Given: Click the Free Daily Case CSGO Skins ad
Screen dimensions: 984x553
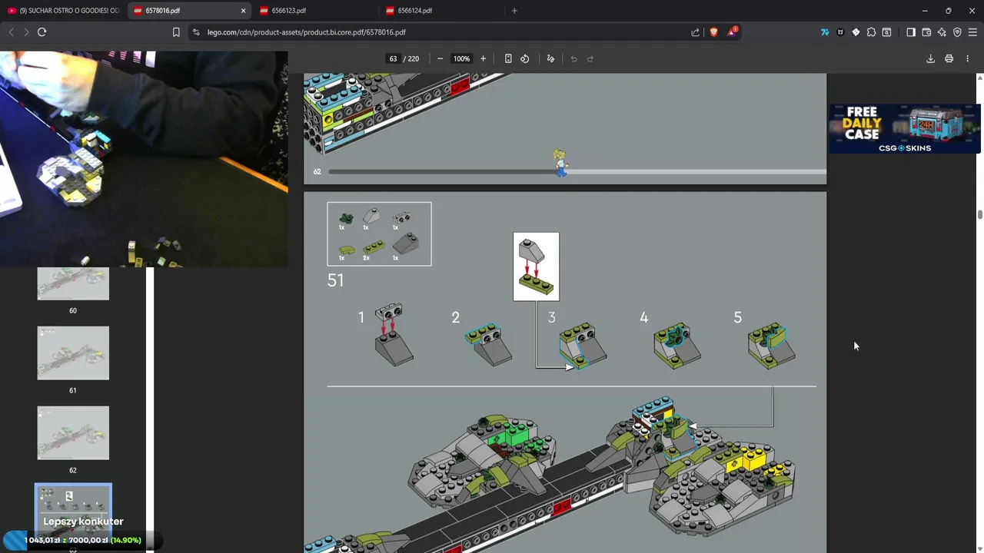Looking at the screenshot, I should coord(904,128).
